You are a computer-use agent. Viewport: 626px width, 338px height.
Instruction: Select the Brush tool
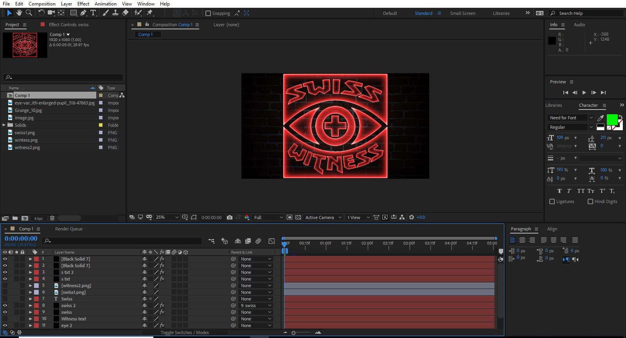click(x=106, y=13)
